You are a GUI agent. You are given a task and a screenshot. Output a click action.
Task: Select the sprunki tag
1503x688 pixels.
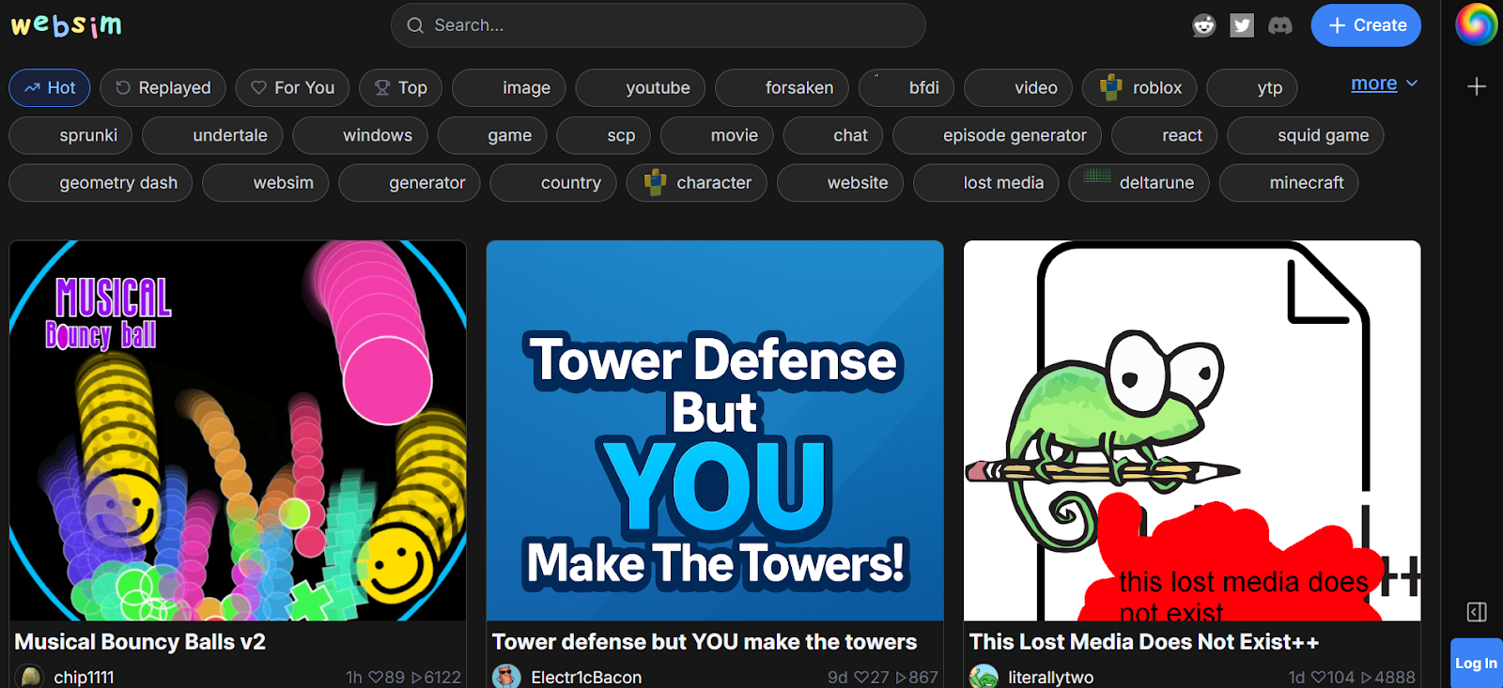(x=70, y=135)
